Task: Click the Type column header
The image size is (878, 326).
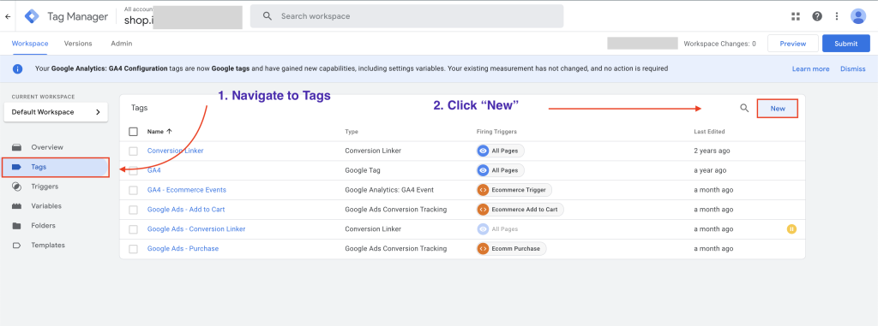Action: pos(352,132)
